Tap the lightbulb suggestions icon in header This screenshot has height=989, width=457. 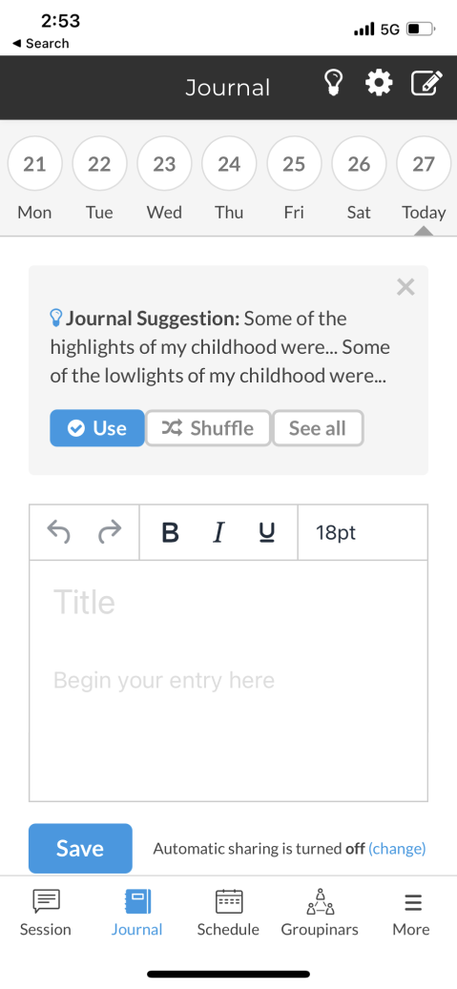[x=333, y=83]
